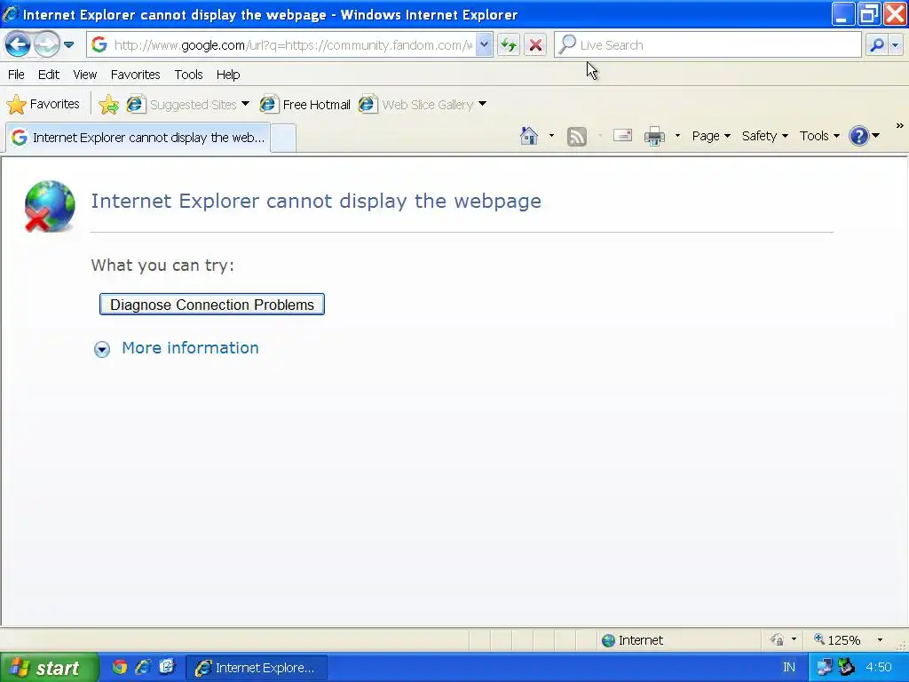Expand the Home button dropdown arrow
This screenshot has height=682, width=909.
[x=551, y=136]
